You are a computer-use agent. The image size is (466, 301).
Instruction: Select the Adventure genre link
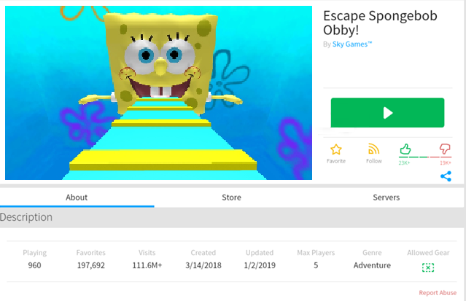(372, 265)
